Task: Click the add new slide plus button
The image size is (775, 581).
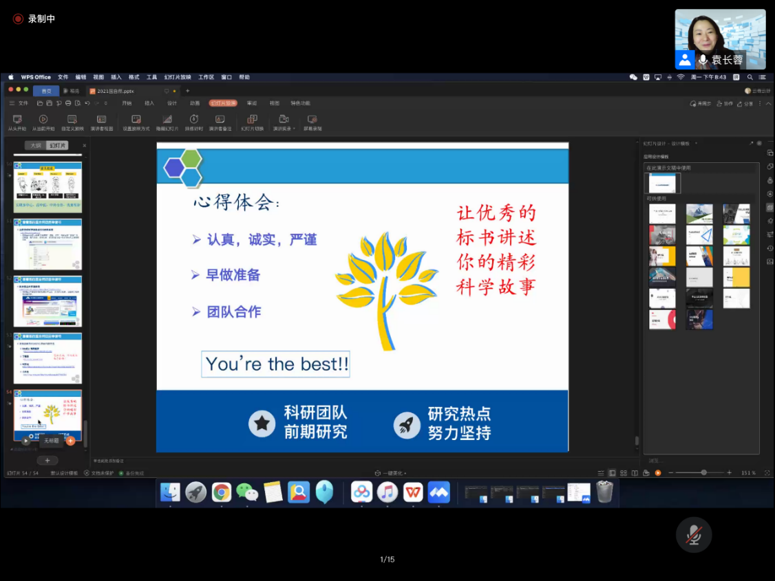Action: (47, 460)
